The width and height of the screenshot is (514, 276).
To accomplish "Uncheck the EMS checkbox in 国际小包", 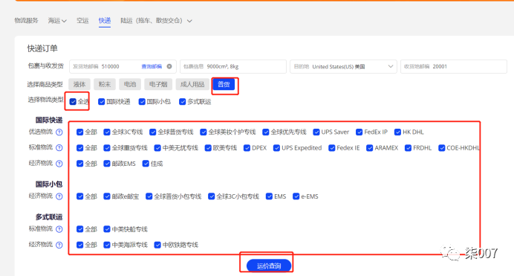I will pos(269,196).
